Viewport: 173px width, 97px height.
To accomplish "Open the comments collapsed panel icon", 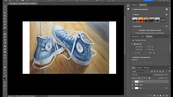I will 128,9.
